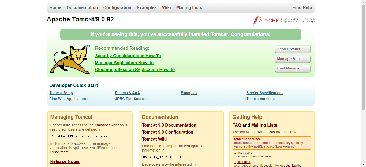Click the green Congratulations banner

(181, 34)
